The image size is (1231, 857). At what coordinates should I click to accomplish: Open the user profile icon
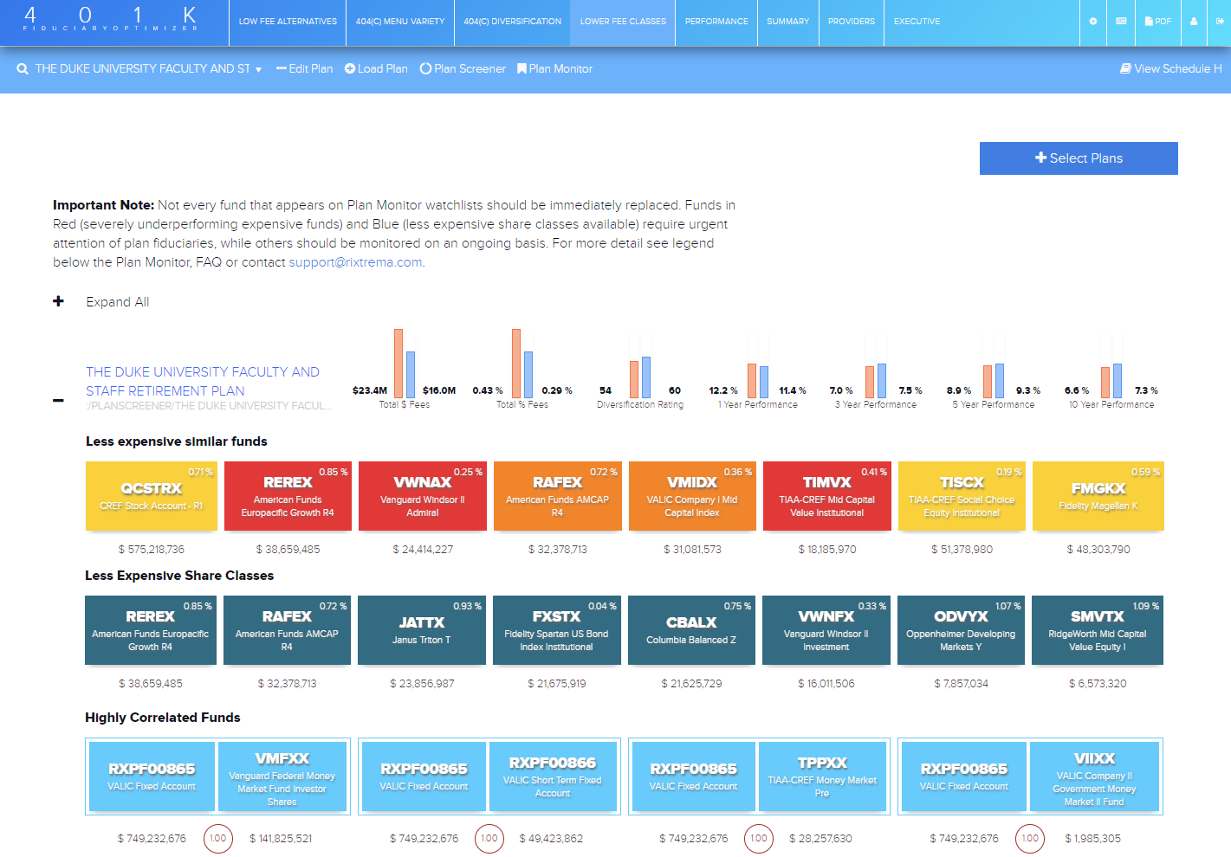point(1194,22)
